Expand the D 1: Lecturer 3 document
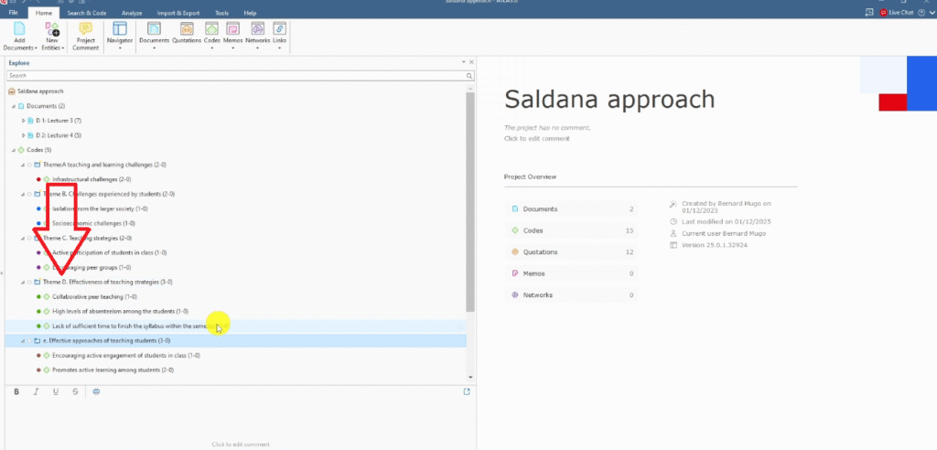This screenshot has height=450, width=937. (23, 121)
